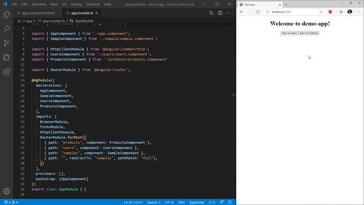Change language mode via TypeScript
The width and height of the screenshot is (364, 205).
point(197,202)
